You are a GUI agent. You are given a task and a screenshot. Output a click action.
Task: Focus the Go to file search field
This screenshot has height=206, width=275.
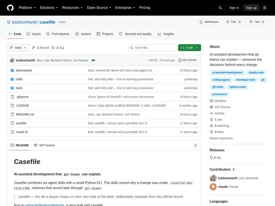coord(152,48)
